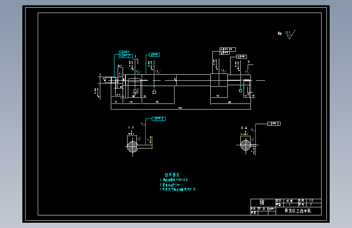352x228 pixels.
Task: Click the 黑龙江工程学院 title block text
Action: click(298, 211)
